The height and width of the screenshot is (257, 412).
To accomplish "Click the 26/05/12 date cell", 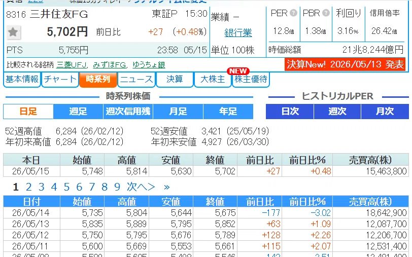I will click(x=31, y=235).
